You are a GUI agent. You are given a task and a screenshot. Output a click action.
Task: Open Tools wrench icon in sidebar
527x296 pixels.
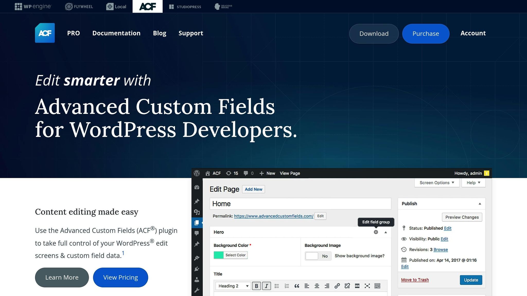point(197,290)
